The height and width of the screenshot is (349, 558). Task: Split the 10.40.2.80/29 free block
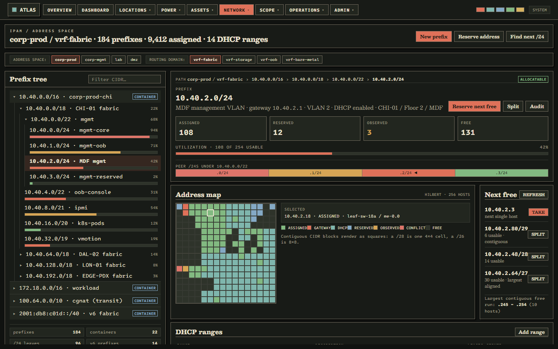pyautogui.click(x=538, y=234)
